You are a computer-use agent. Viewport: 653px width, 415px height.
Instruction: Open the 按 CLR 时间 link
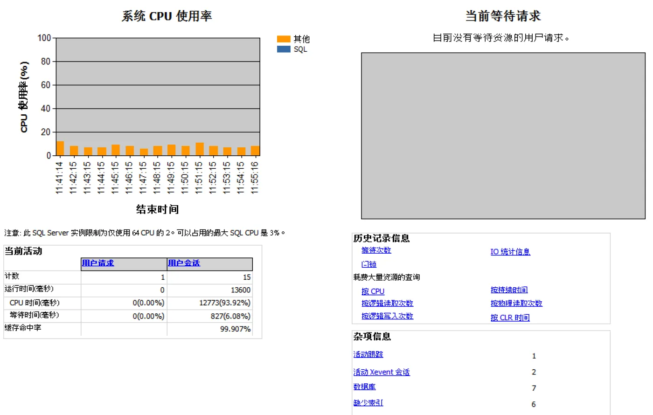510,318
